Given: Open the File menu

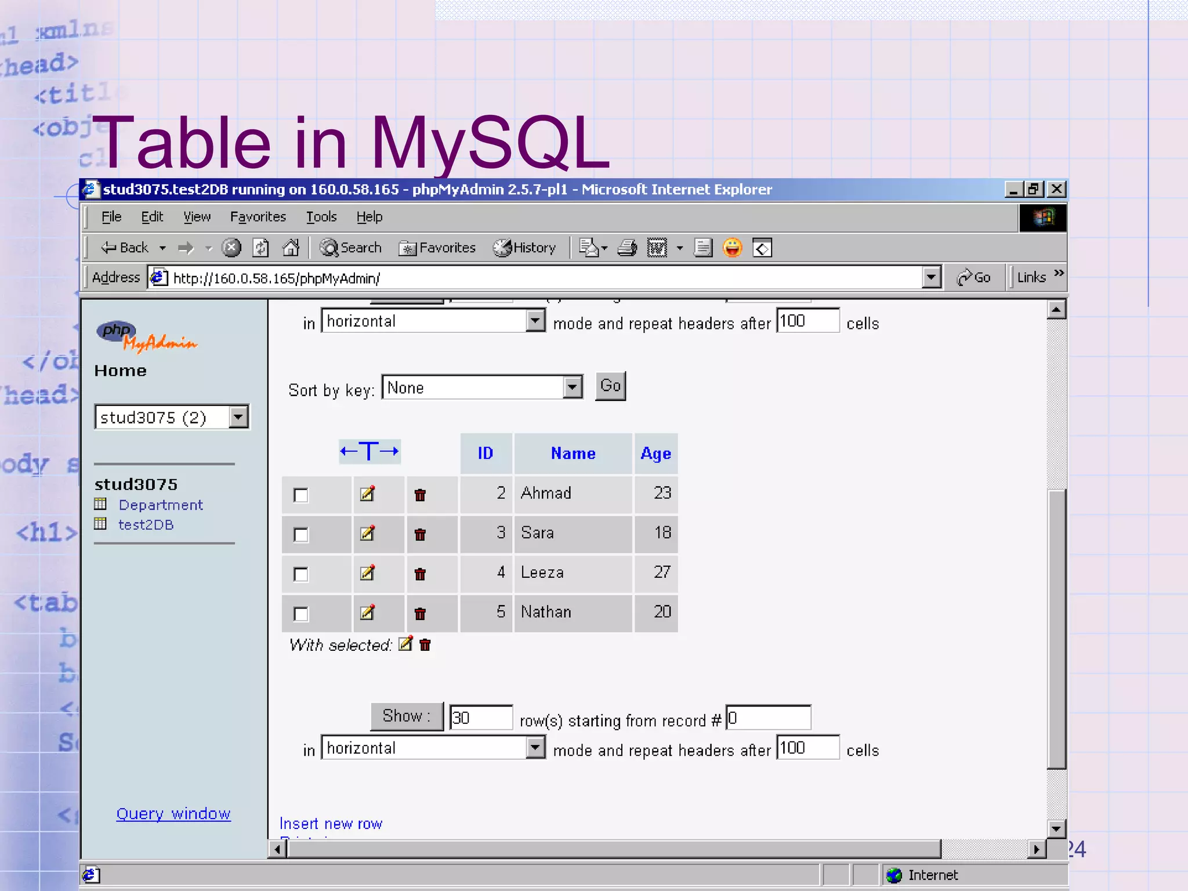Looking at the screenshot, I should [111, 217].
